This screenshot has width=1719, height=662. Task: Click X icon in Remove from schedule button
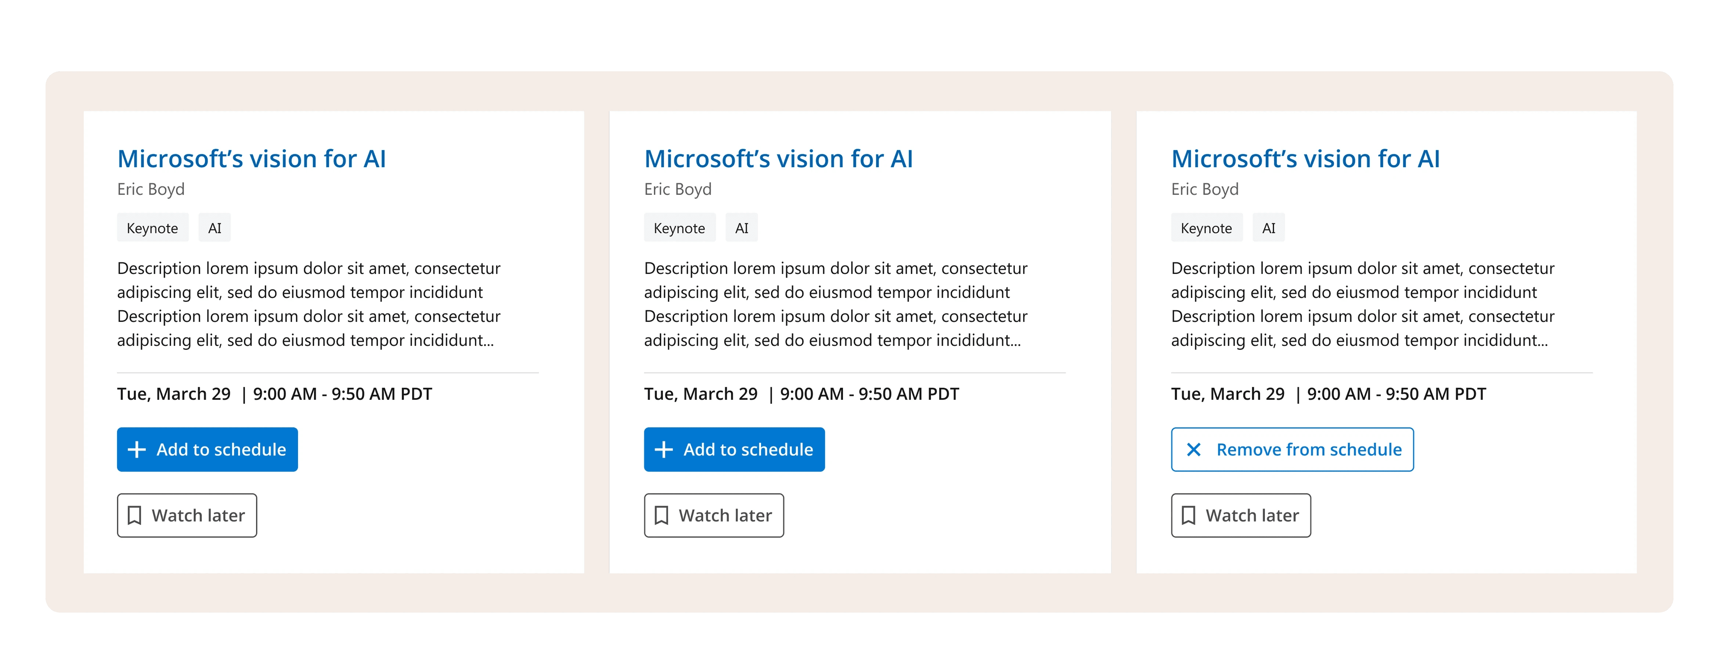click(1194, 450)
